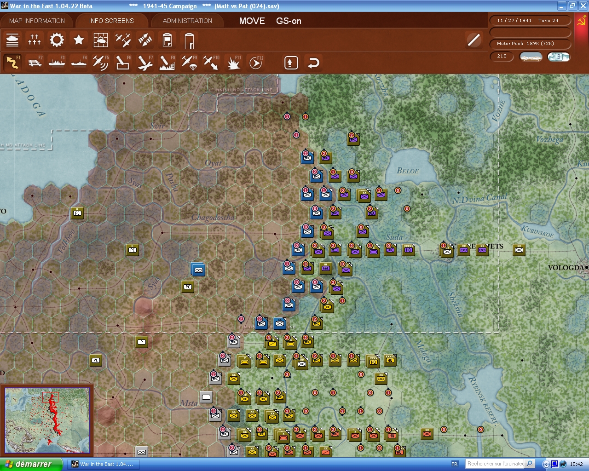
Task: Click the up-arrow box toolbar icon
Action: (291, 63)
